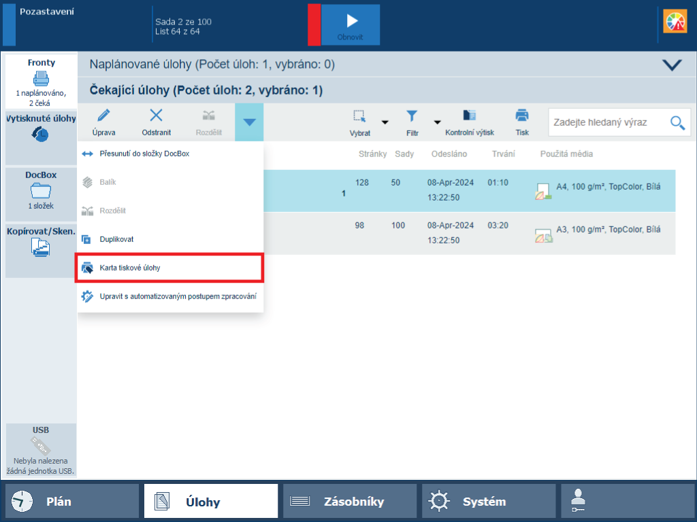The image size is (697, 522).
Task: Switch to the Zásobníky tab
Action: click(x=350, y=501)
